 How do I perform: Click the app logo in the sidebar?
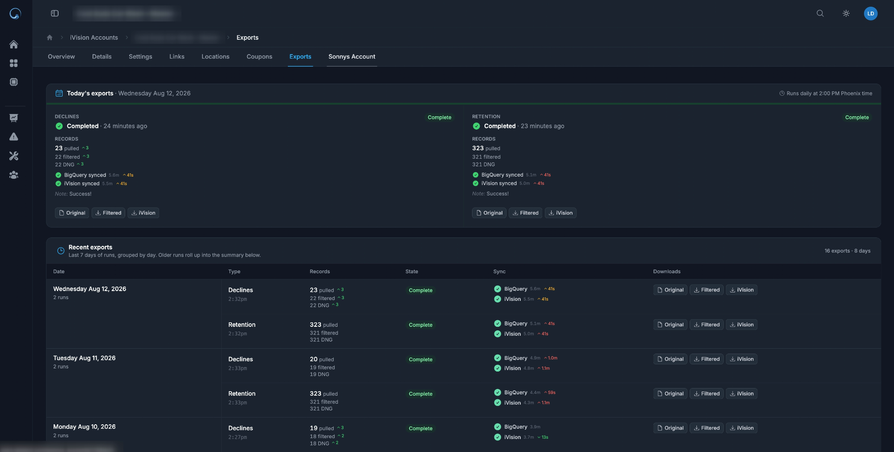tap(15, 14)
